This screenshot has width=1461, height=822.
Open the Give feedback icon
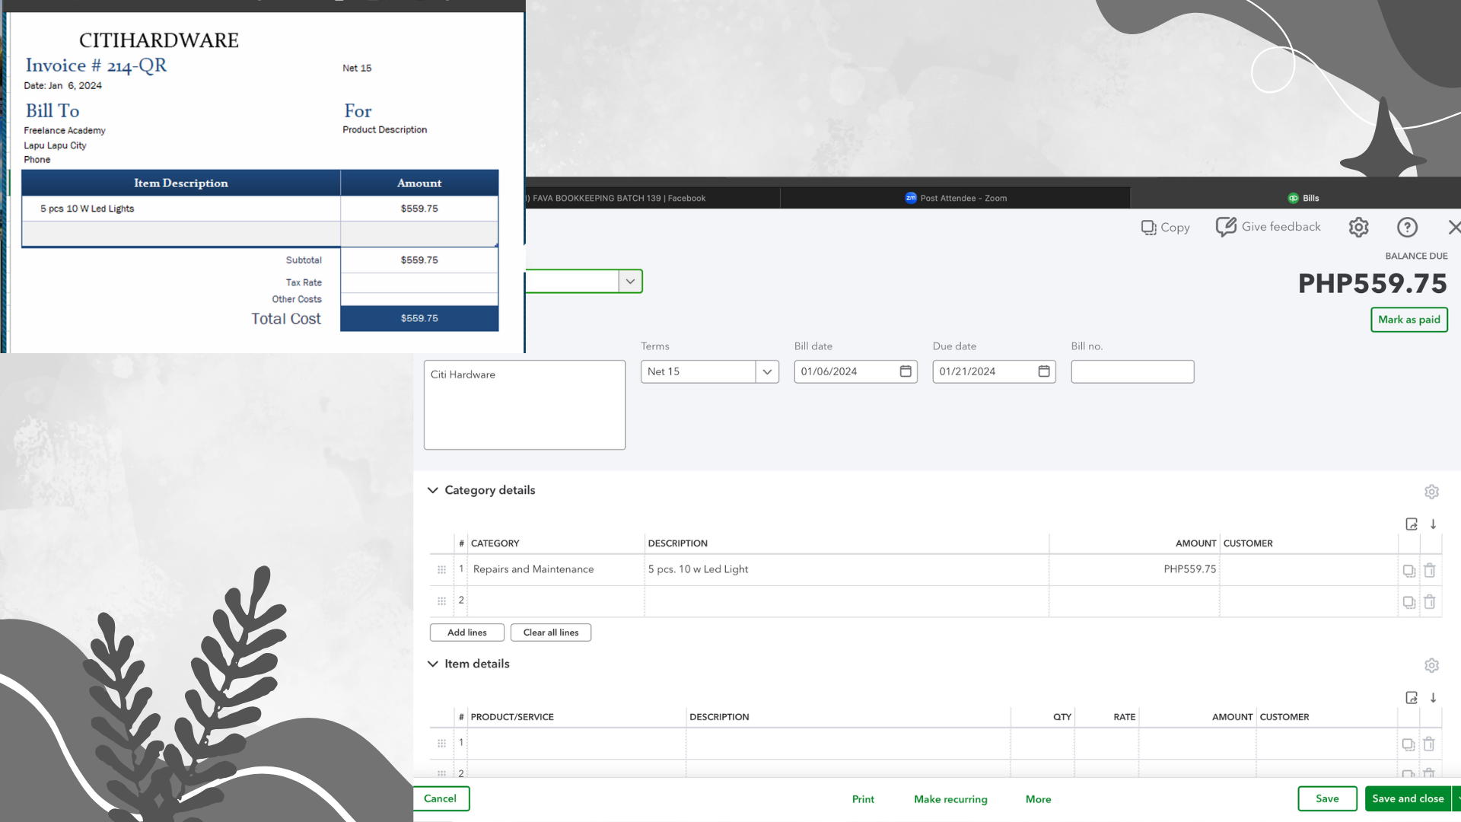point(1226,227)
